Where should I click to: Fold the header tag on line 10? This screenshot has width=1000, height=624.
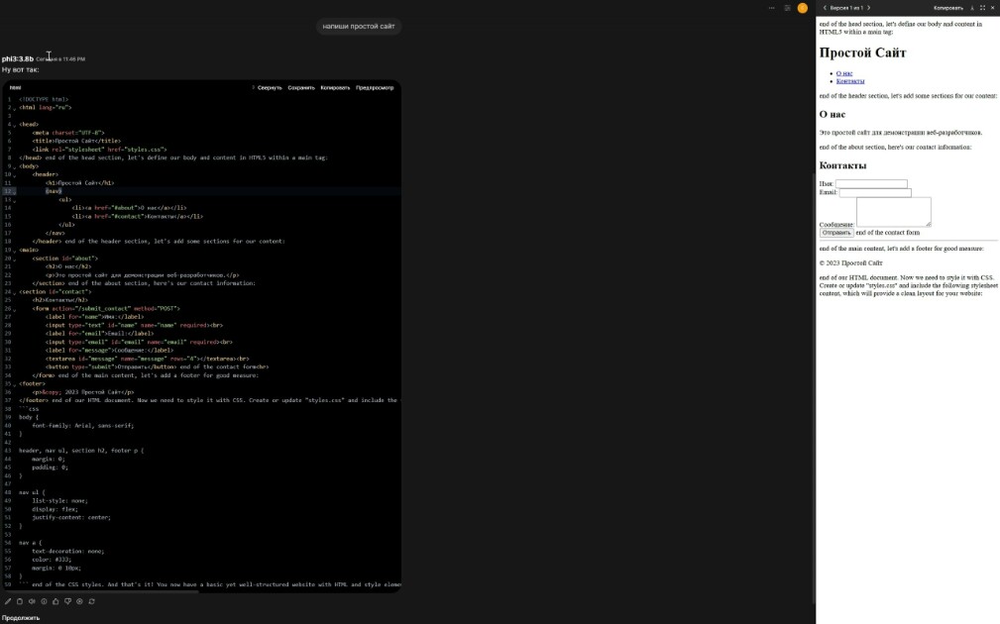click(15, 174)
